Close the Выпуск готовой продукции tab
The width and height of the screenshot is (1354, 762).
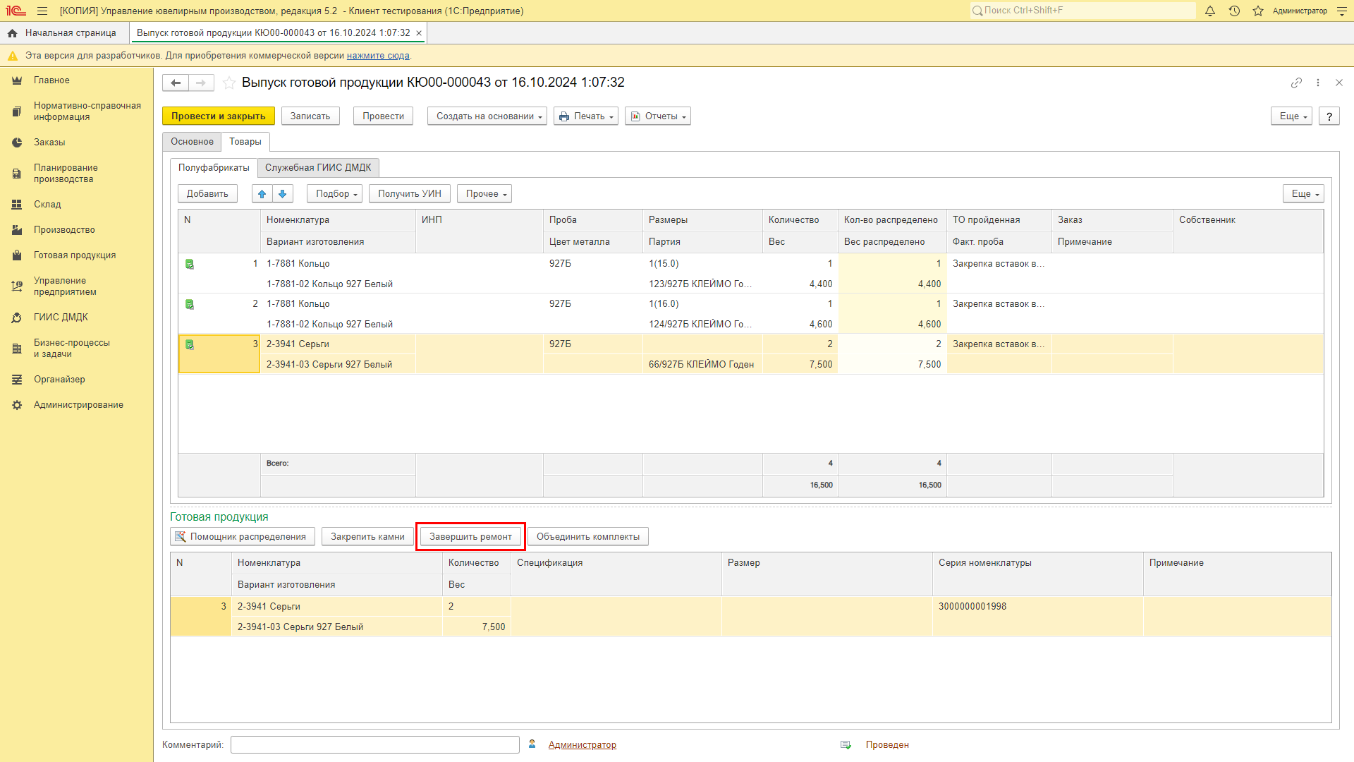(x=419, y=33)
